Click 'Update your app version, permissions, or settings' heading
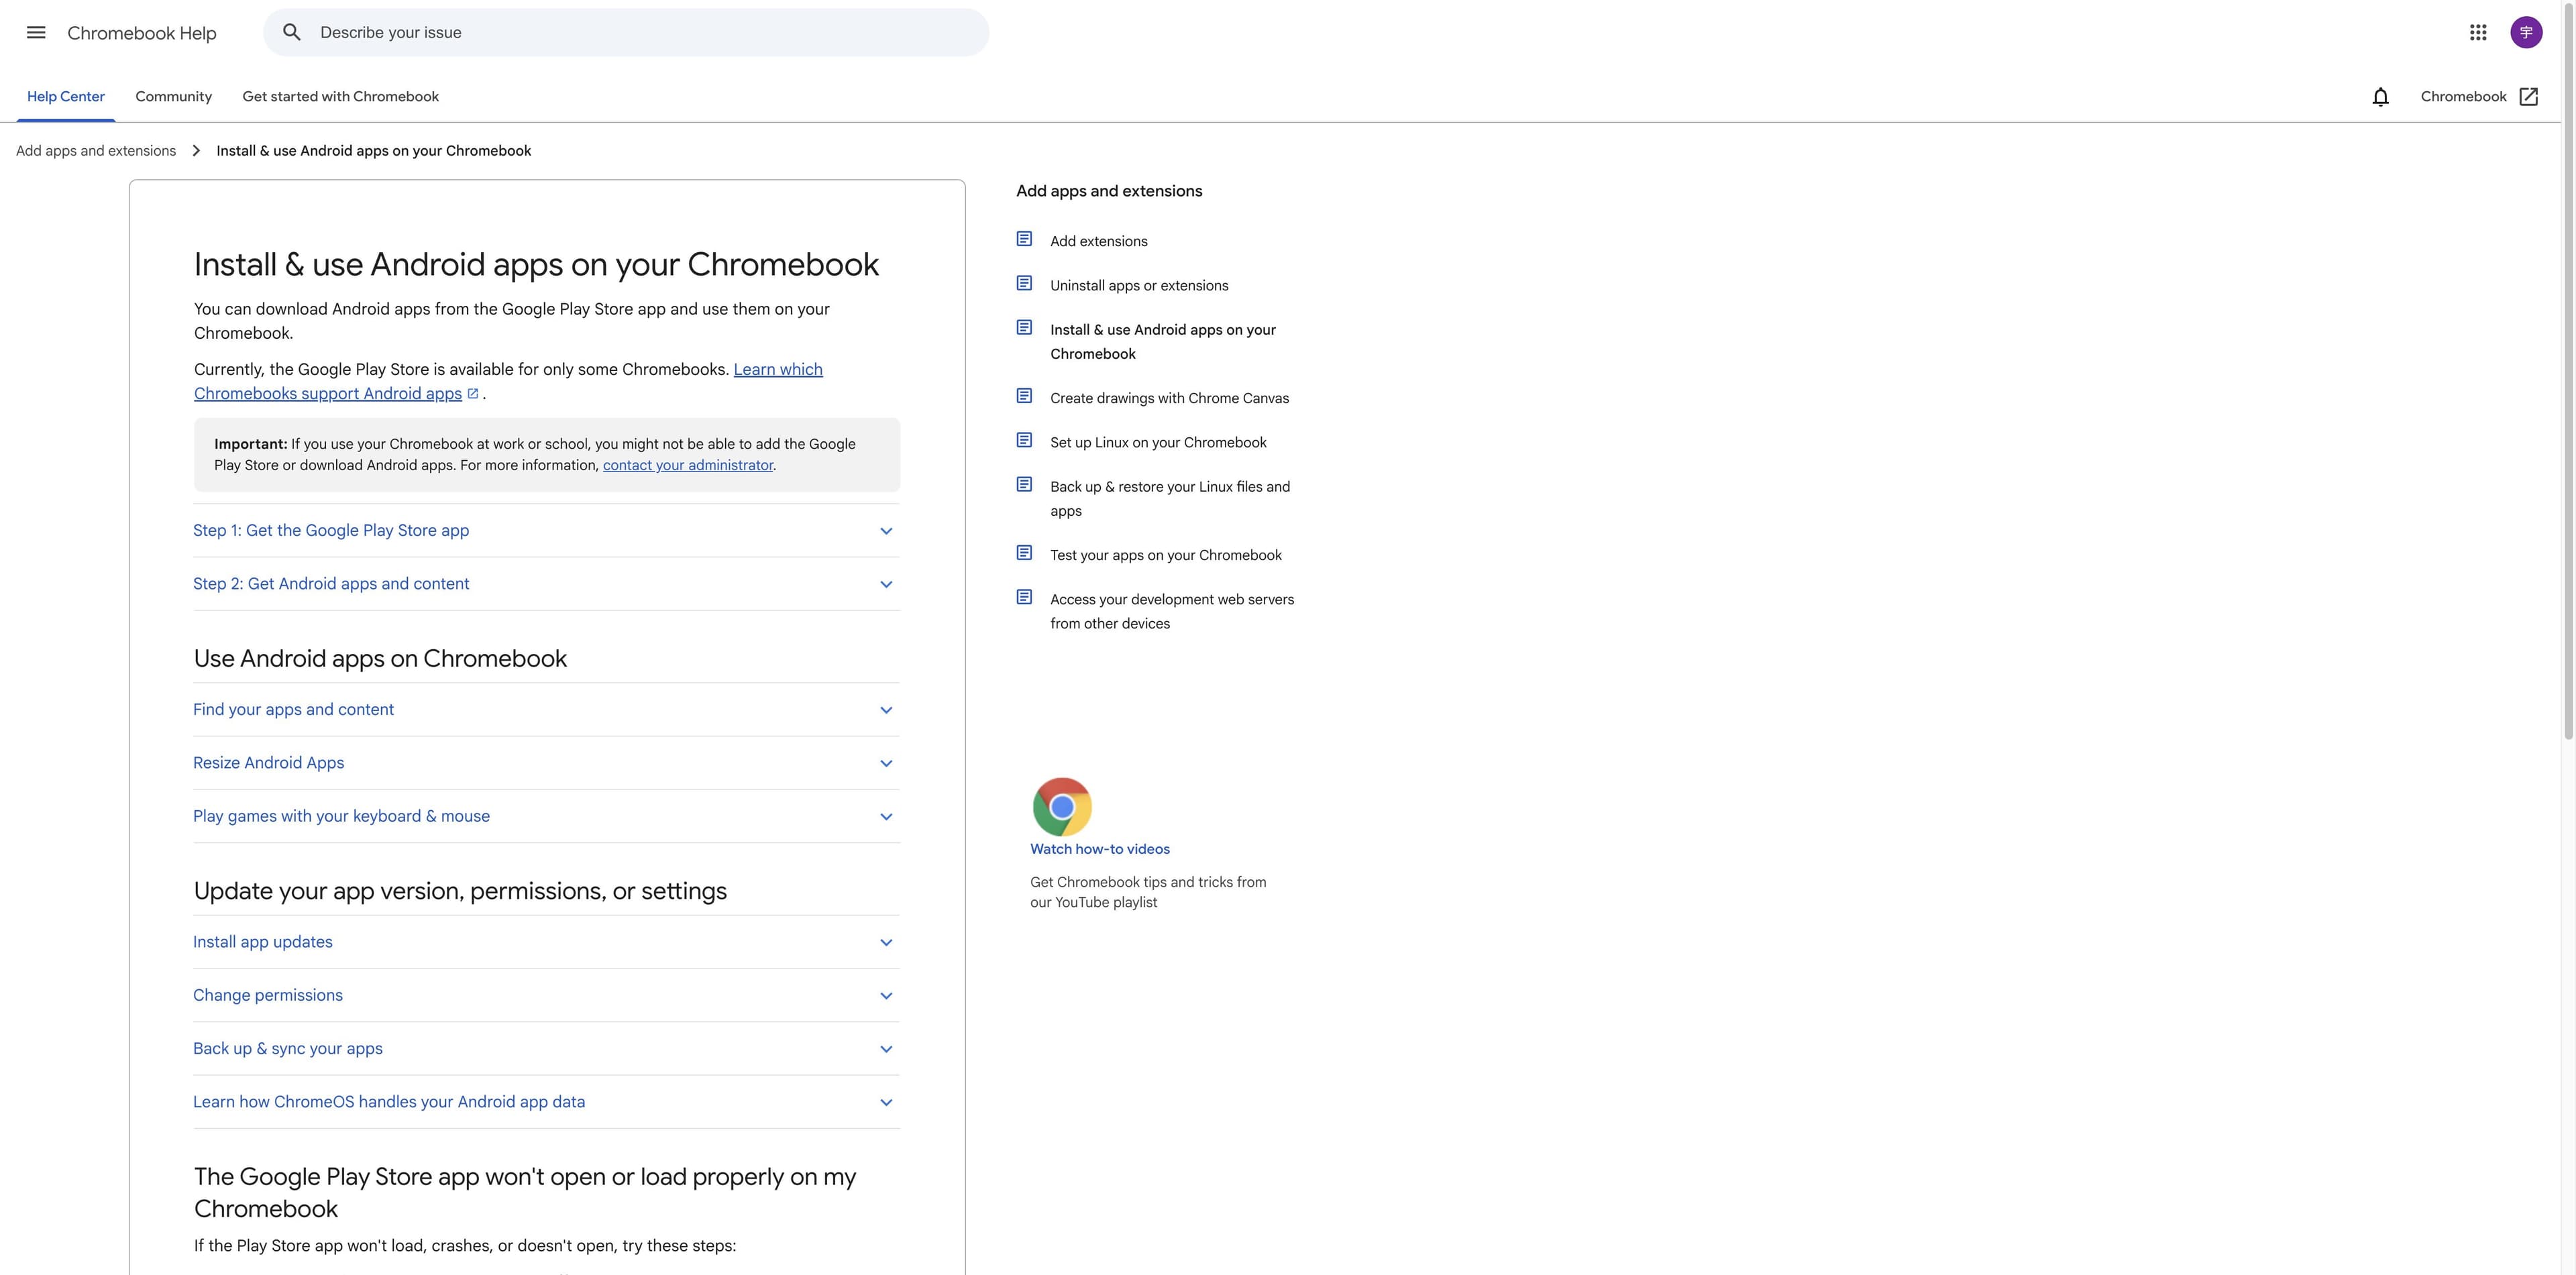Screen dimensions: 2576x1275 460,891
